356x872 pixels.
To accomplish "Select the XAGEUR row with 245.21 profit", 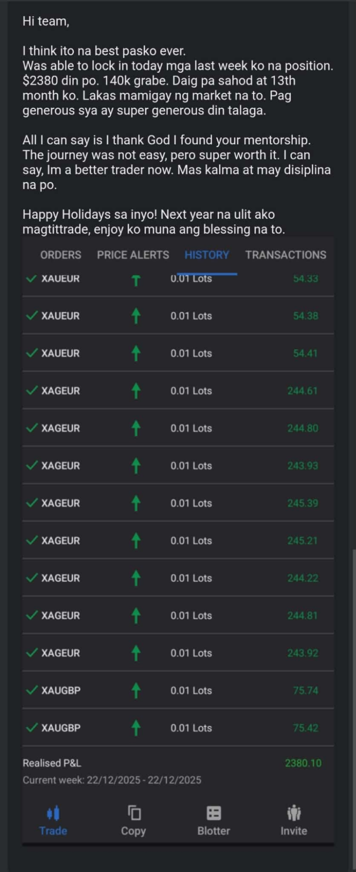I will pos(178,540).
